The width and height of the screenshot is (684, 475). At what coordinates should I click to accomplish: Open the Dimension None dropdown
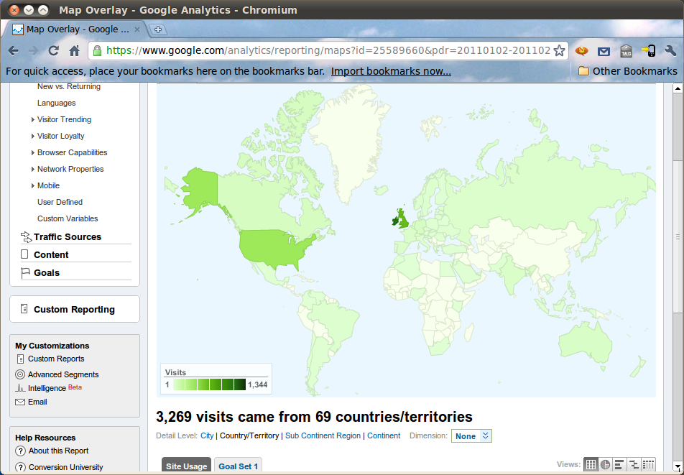tap(471, 435)
